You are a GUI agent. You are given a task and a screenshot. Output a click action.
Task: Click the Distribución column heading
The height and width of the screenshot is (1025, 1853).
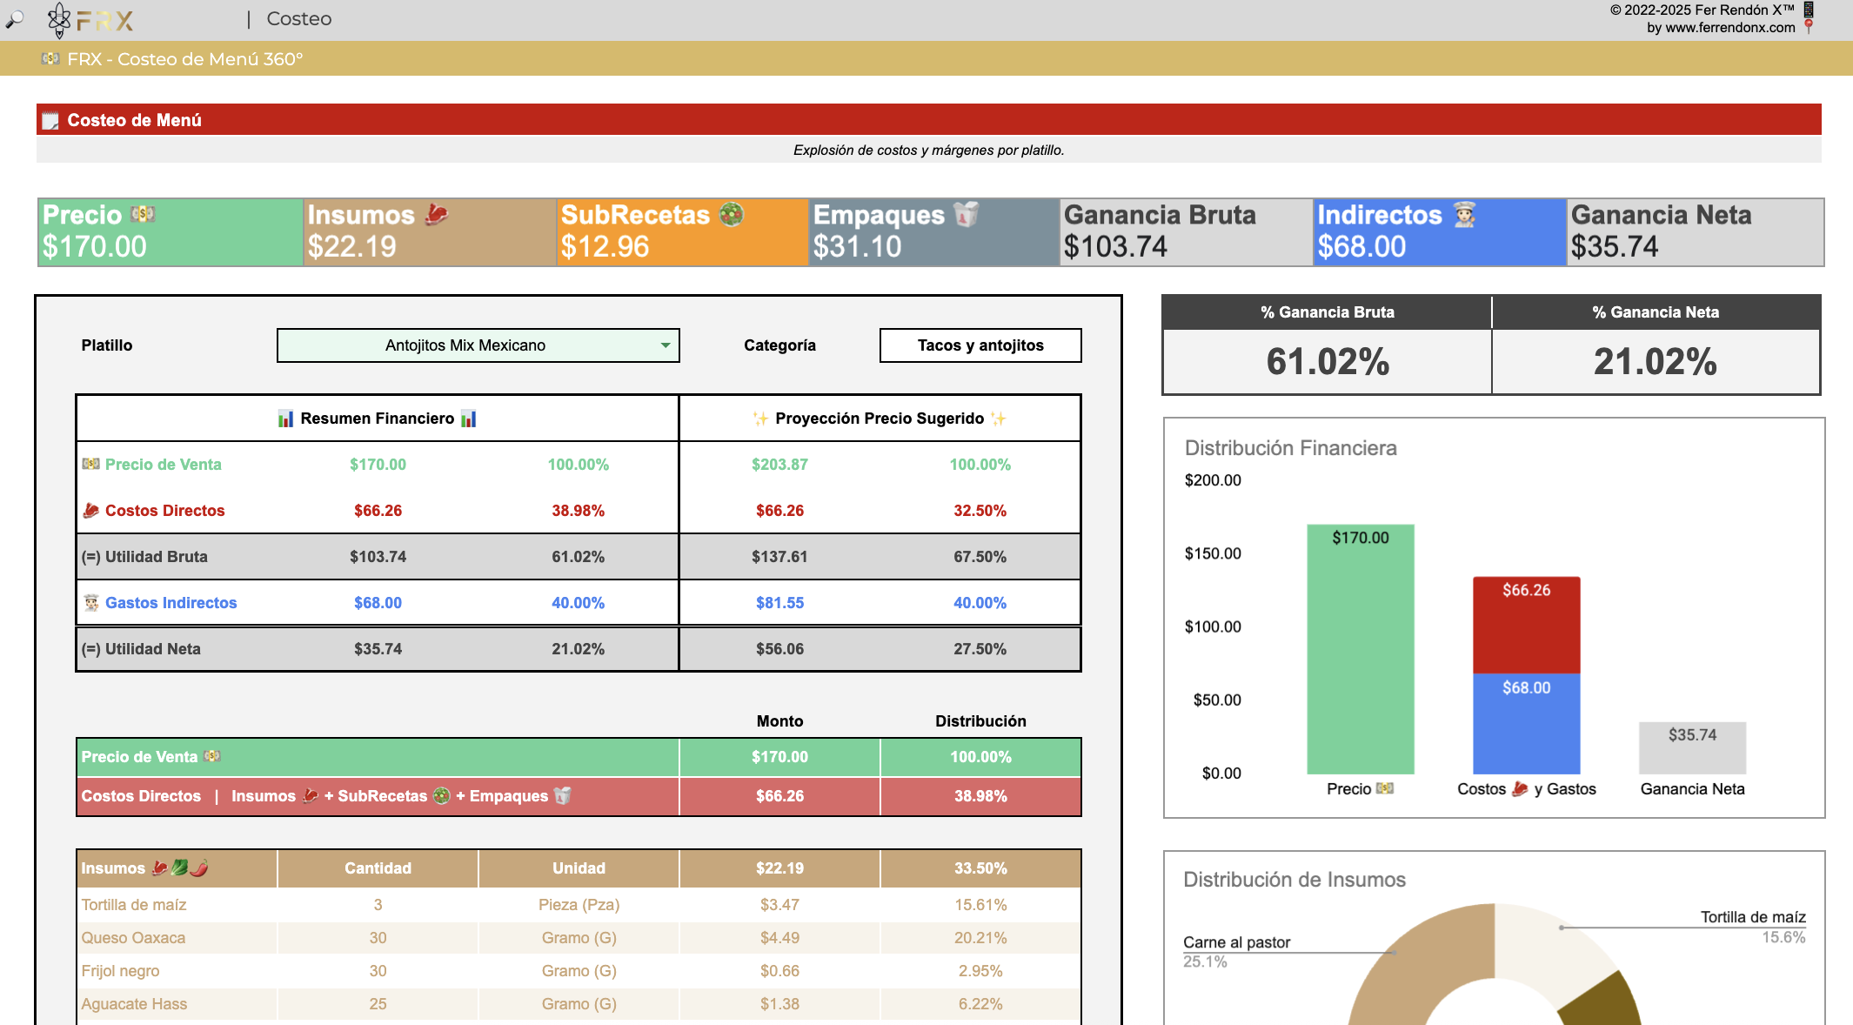pos(980,720)
